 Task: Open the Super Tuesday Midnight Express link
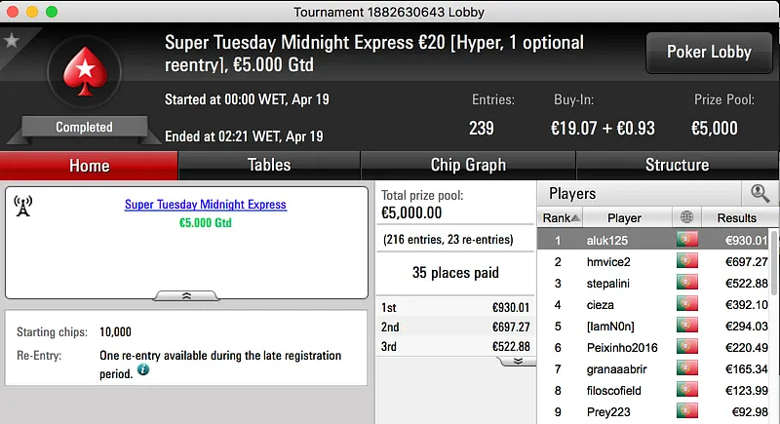coord(206,205)
